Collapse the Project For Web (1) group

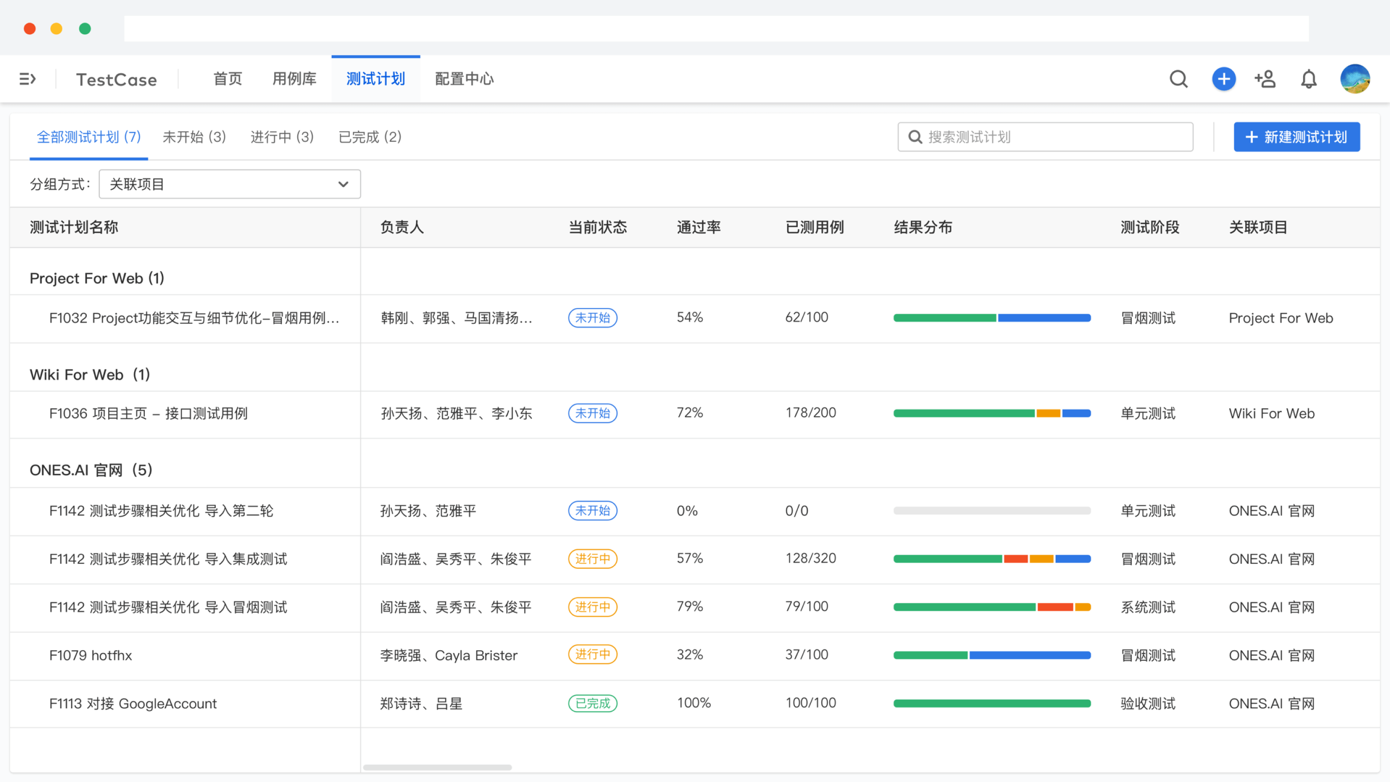(x=97, y=278)
